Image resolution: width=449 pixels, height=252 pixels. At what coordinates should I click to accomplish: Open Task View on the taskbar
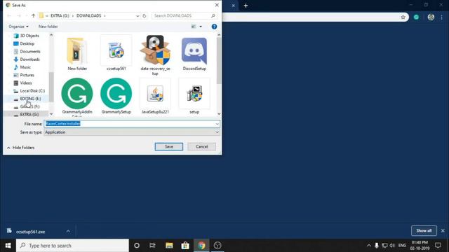[153, 246]
